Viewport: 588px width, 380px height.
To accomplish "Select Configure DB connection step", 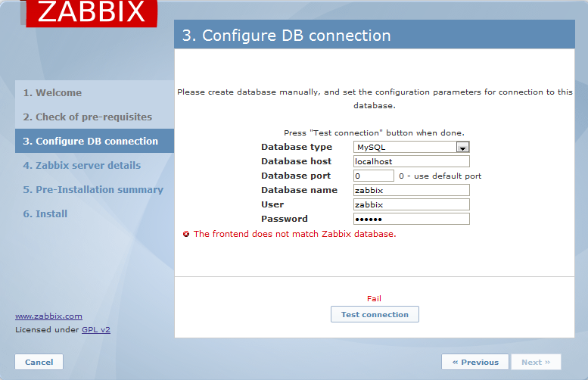I will (90, 141).
